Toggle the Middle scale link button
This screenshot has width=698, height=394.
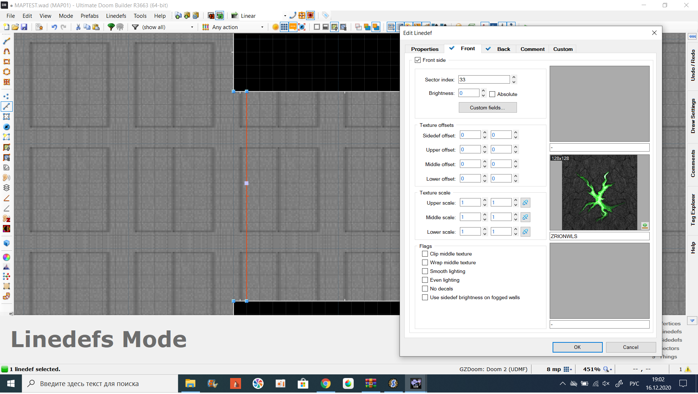coord(525,217)
